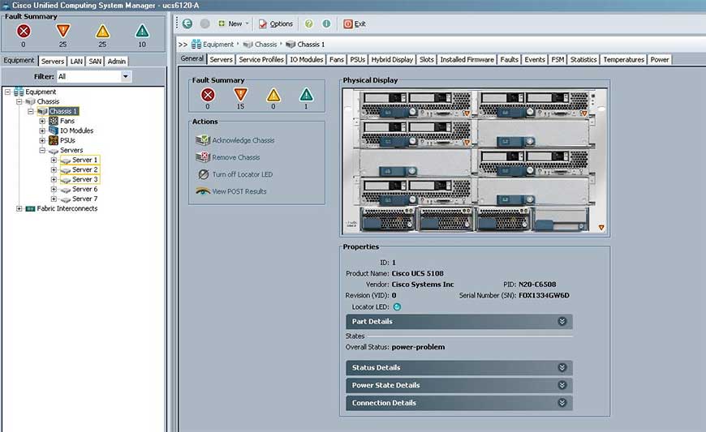The width and height of the screenshot is (706, 432).
Task: Expand the IO Modules tree node
Action: click(42, 130)
